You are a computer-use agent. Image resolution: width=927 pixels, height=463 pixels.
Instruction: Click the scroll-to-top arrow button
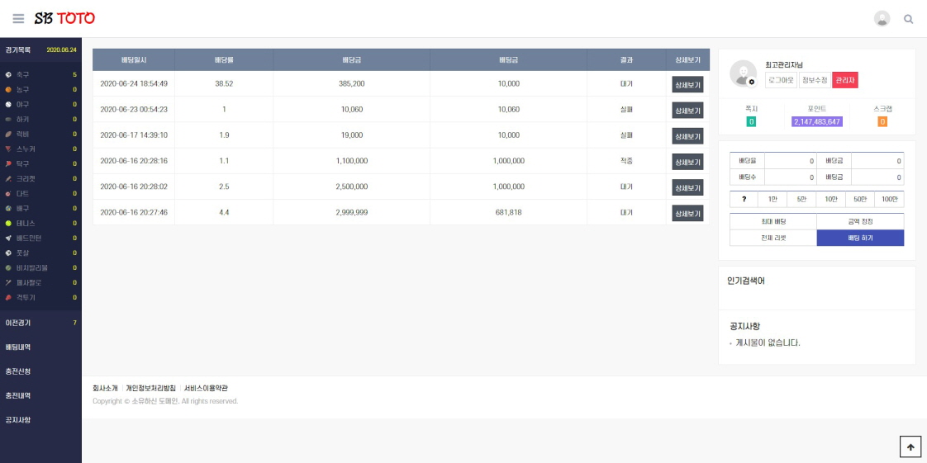point(910,446)
